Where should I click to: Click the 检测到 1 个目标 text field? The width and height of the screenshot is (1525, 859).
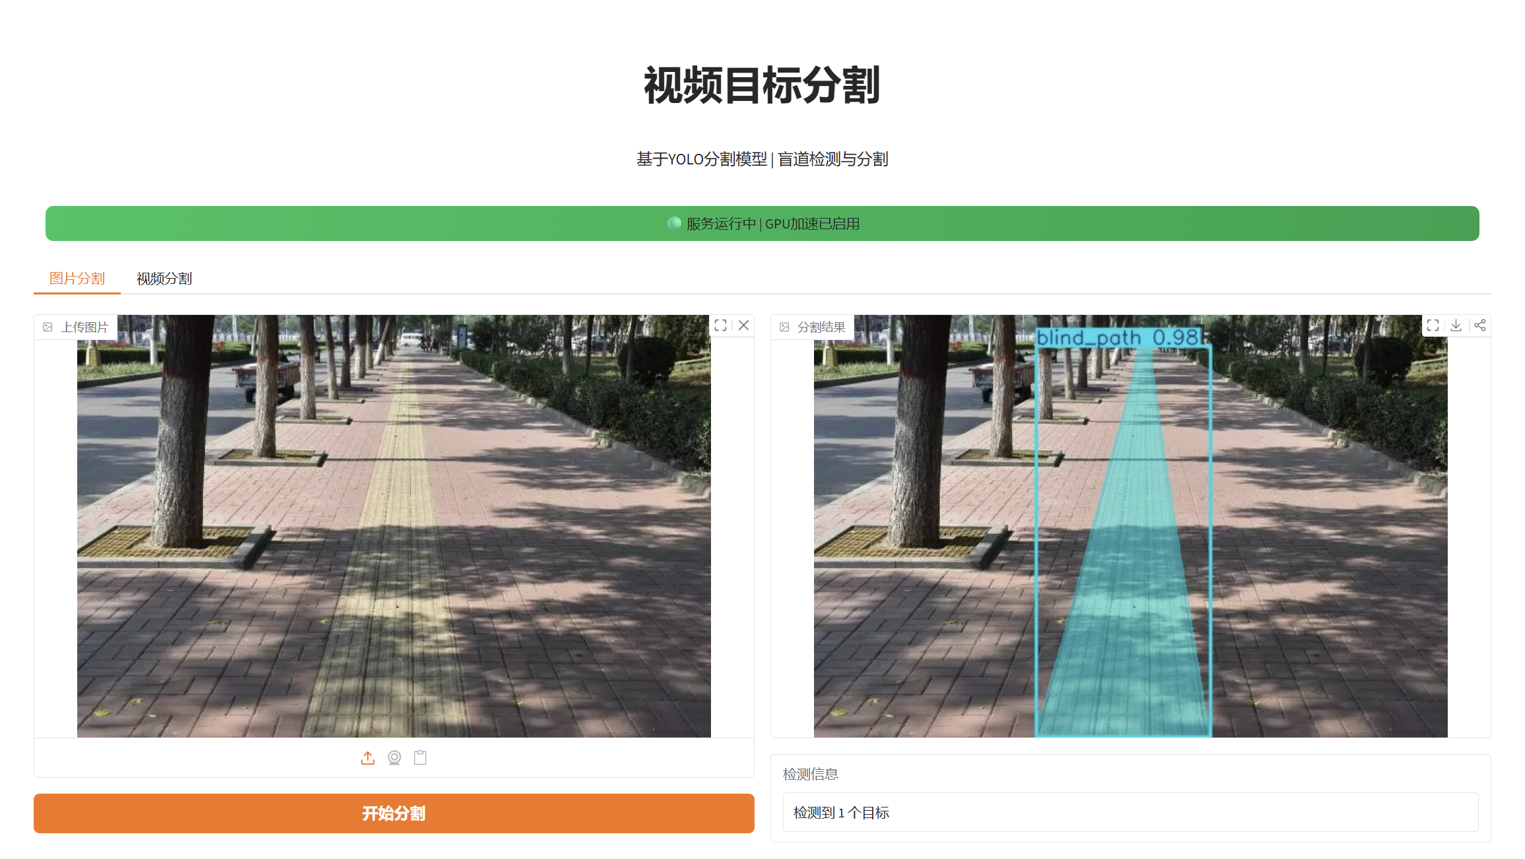point(1130,812)
